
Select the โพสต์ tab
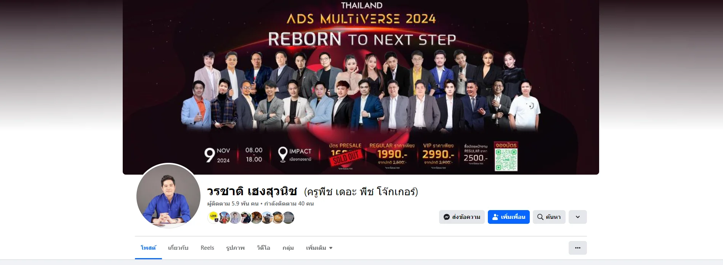148,248
